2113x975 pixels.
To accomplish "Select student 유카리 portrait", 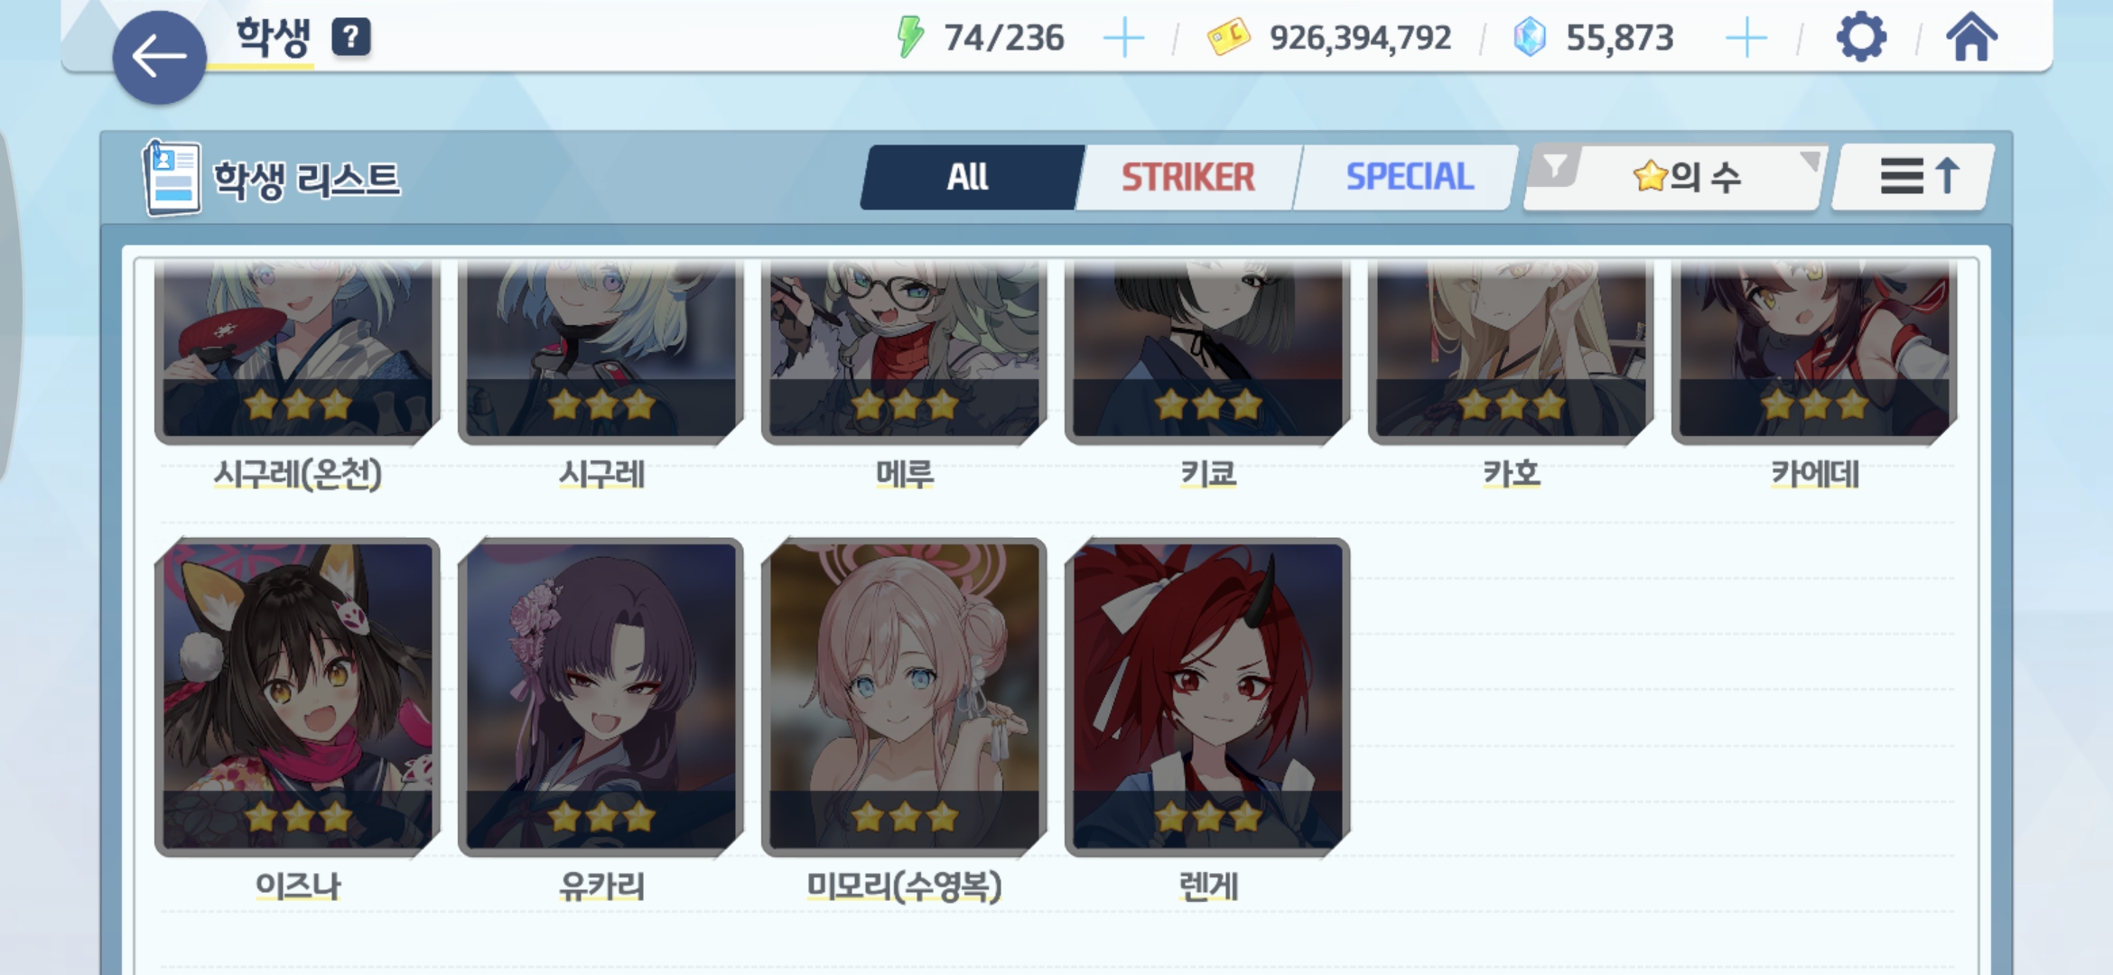I will tap(600, 697).
